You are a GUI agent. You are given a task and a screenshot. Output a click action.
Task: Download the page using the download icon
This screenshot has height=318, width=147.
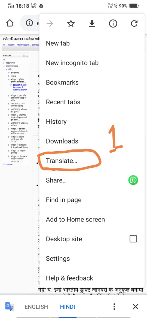[x=92, y=24]
